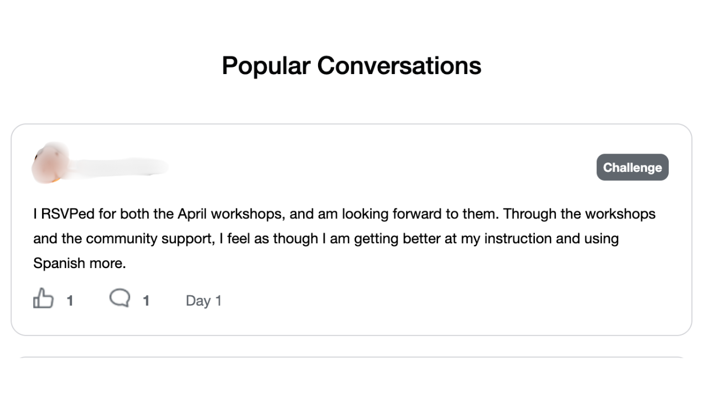Open comments via the speech bubble icon
The image size is (708, 398).
tap(119, 298)
